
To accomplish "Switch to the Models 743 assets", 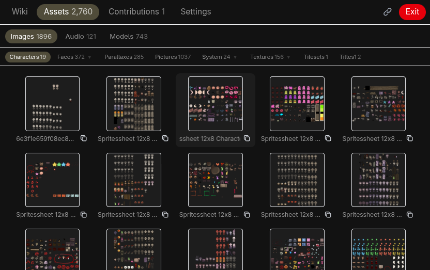I will tap(129, 37).
